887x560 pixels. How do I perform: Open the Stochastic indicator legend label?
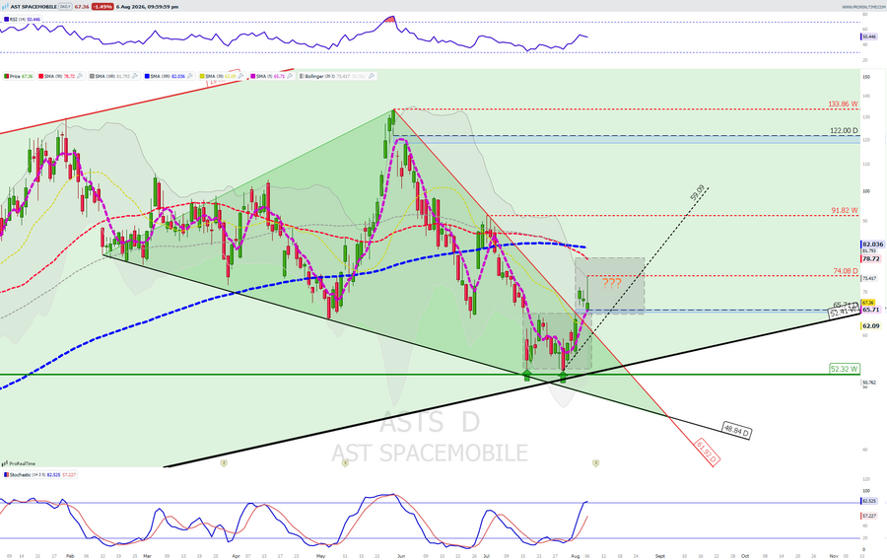pyautogui.click(x=39, y=474)
